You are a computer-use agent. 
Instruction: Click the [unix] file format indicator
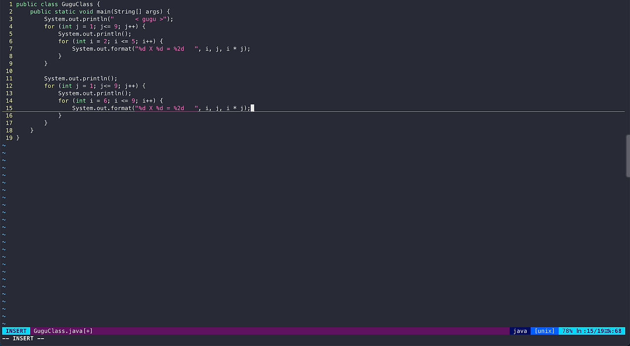pyautogui.click(x=544, y=331)
